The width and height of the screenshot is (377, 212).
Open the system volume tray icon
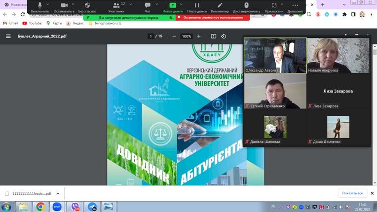click(x=341, y=207)
